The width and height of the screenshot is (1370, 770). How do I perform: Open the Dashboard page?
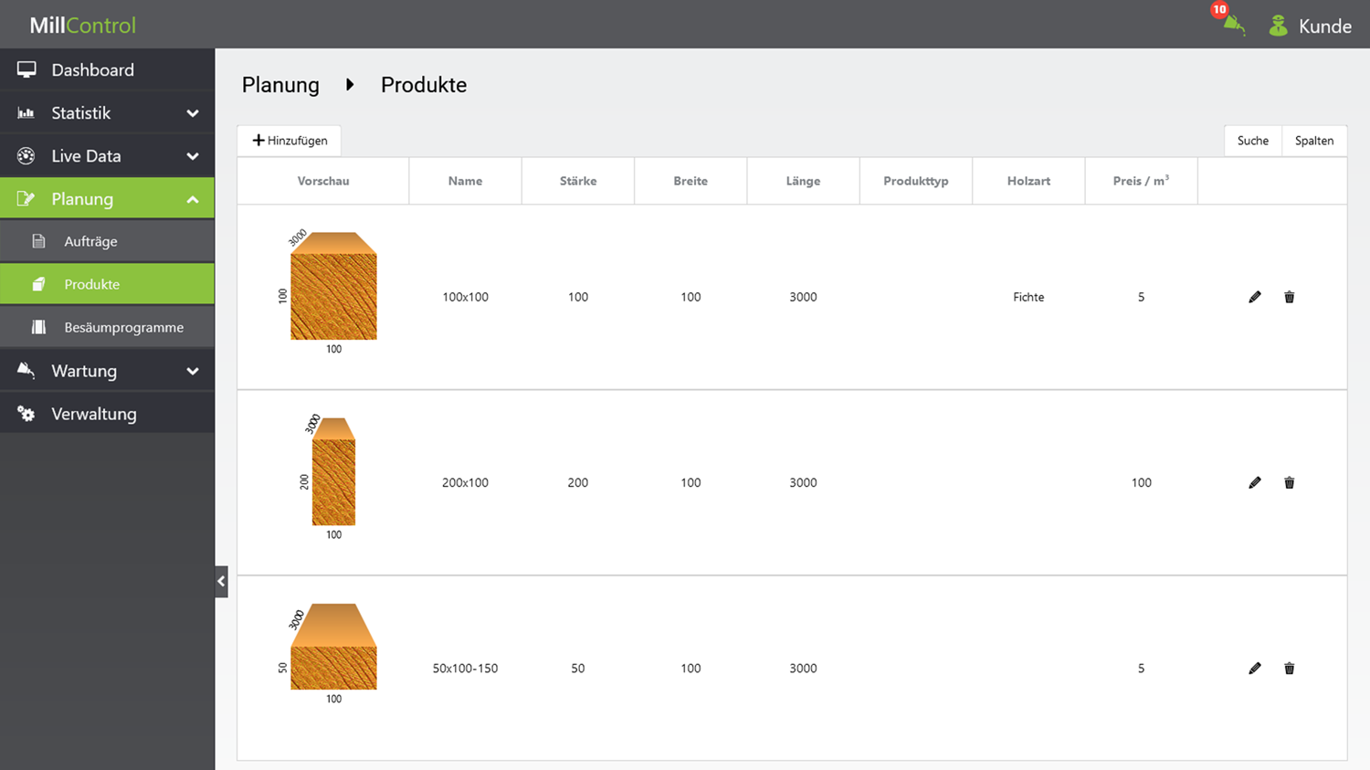tap(92, 70)
